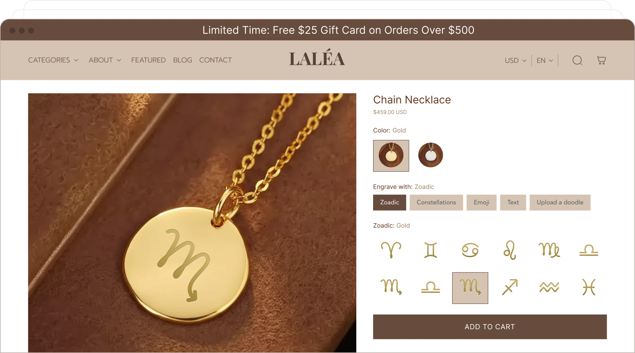Open the search icon in header
The image size is (635, 353).
coord(577,60)
